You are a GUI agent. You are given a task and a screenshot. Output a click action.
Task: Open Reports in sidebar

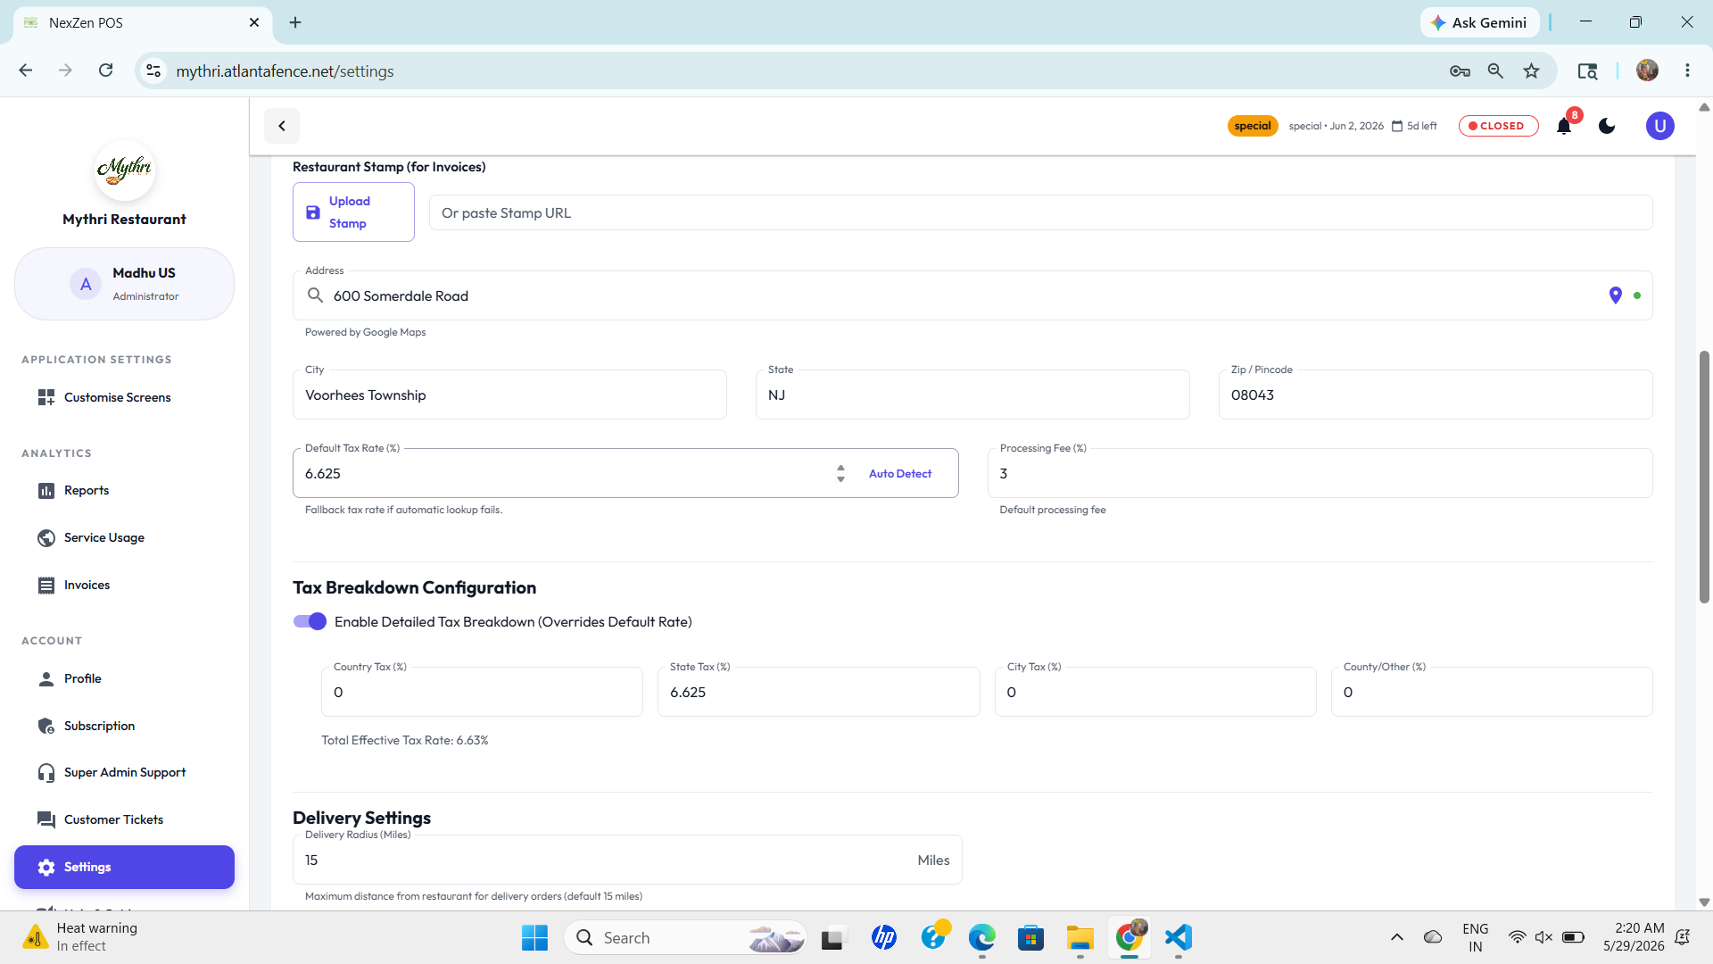click(124, 490)
